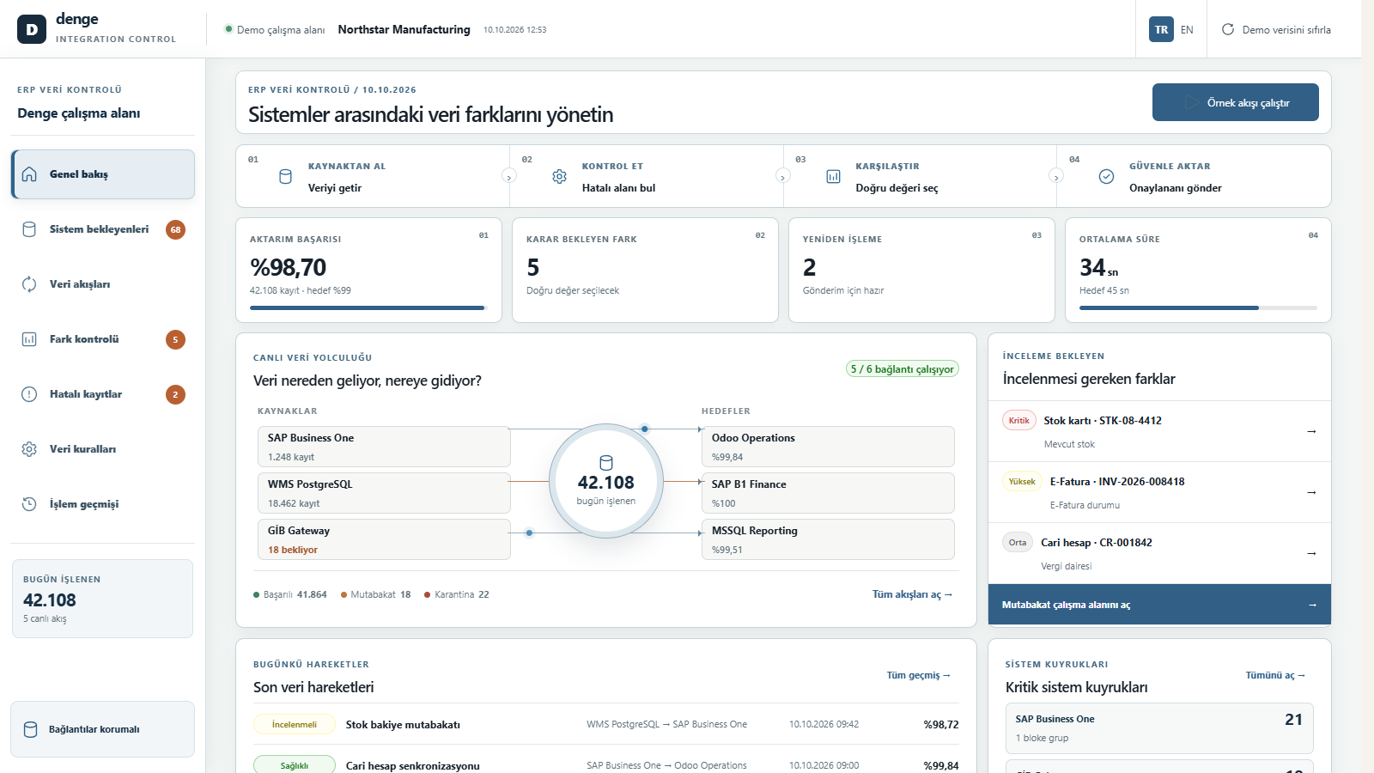This screenshot has height=773, width=1374.
Task: Select the GİB Gateway source card
Action: click(384, 539)
